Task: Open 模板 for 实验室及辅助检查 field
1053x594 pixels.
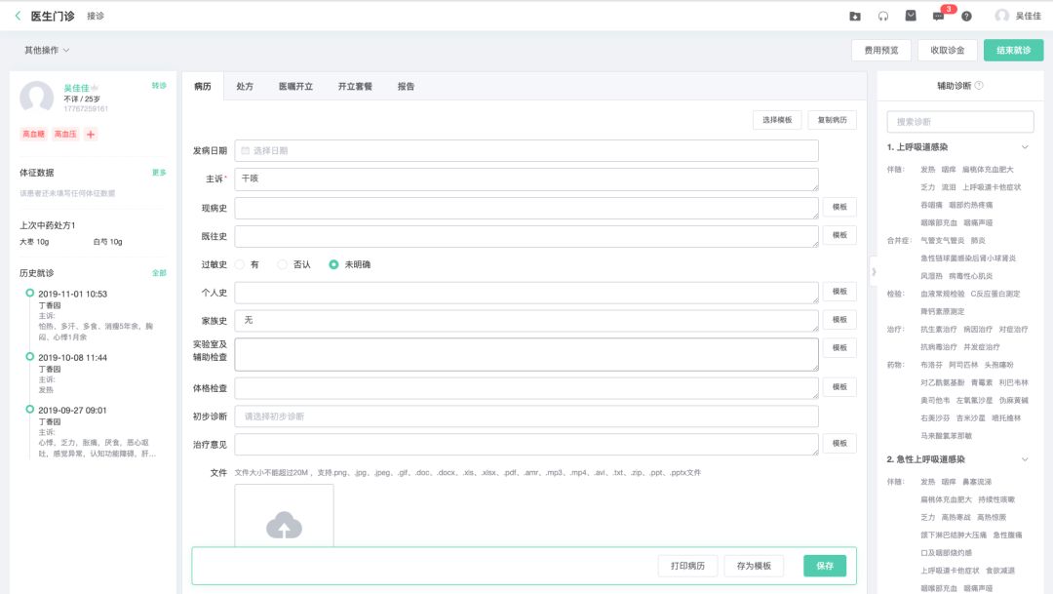Action: tap(839, 348)
